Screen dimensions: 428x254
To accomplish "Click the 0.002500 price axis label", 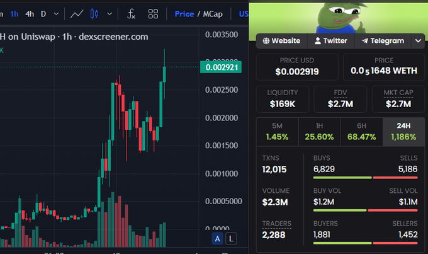I will coord(222,90).
